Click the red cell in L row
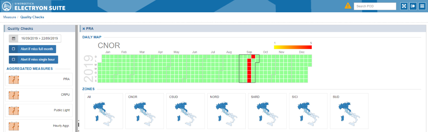The image size is (428, 132). coord(249,61)
